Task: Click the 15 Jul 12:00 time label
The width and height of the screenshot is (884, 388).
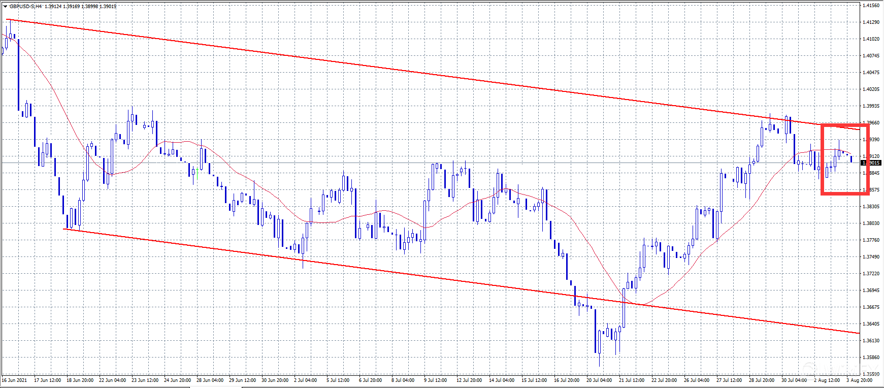Action: [535, 380]
